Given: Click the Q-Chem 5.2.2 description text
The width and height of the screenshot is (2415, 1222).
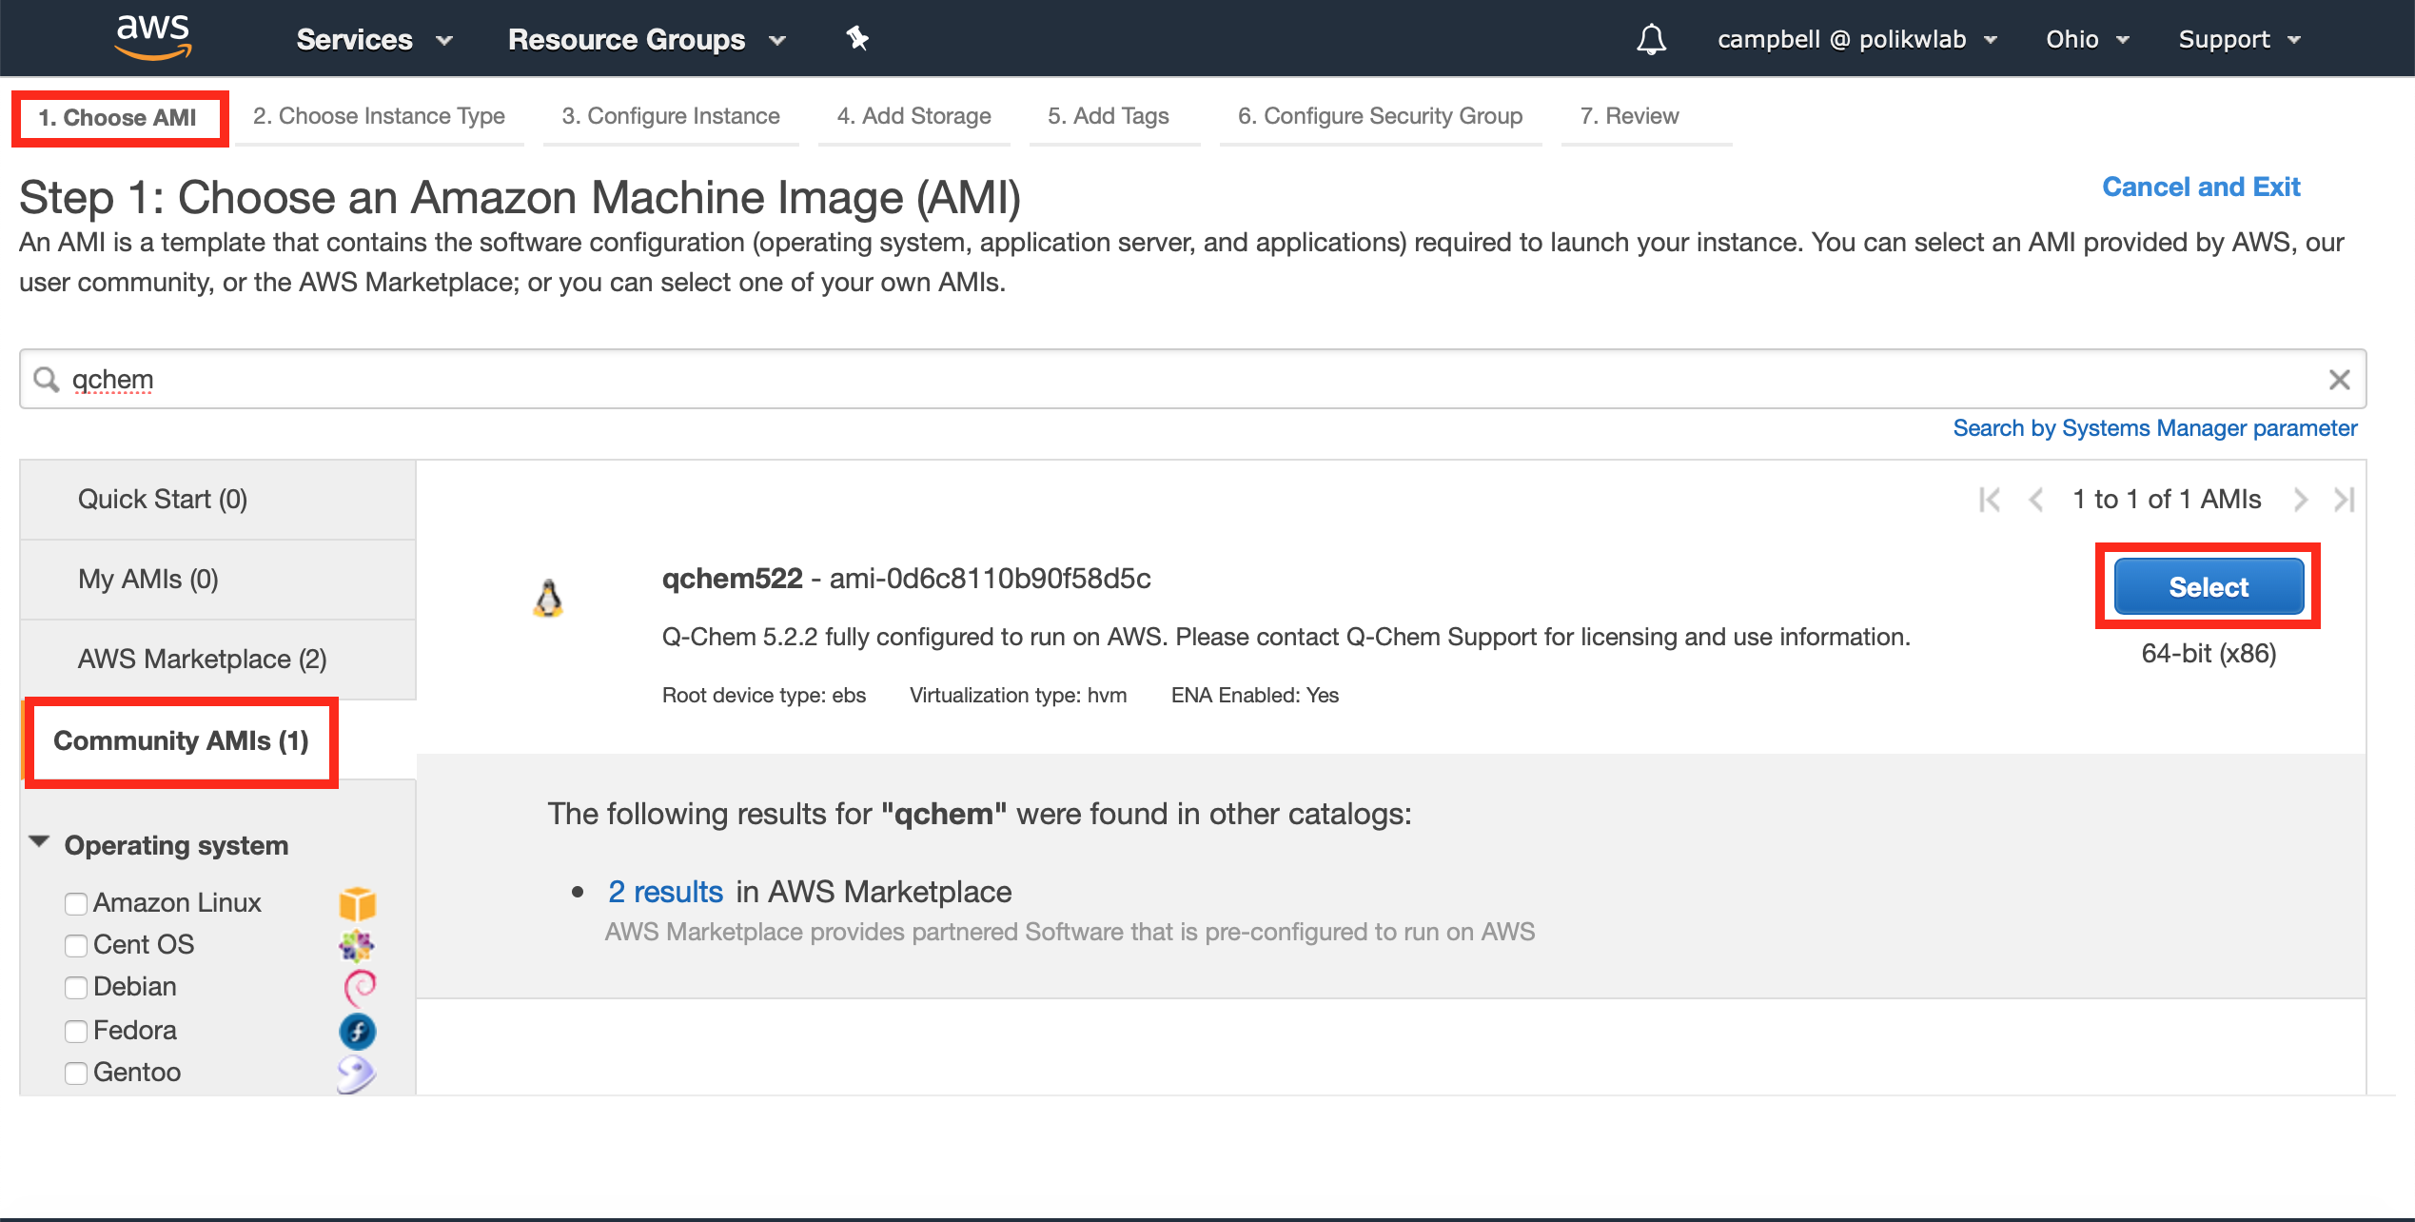Looking at the screenshot, I should 1286,637.
